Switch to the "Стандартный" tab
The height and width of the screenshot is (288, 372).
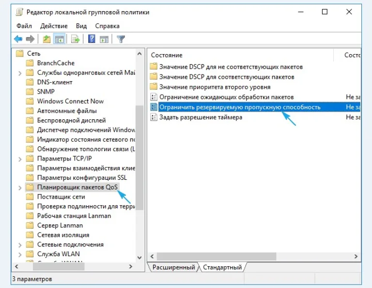222,267
